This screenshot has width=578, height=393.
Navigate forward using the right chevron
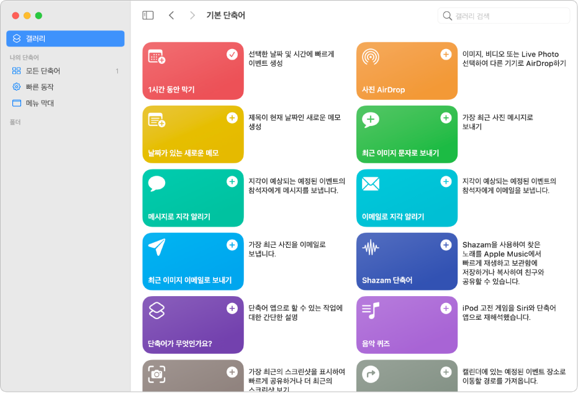(x=192, y=15)
